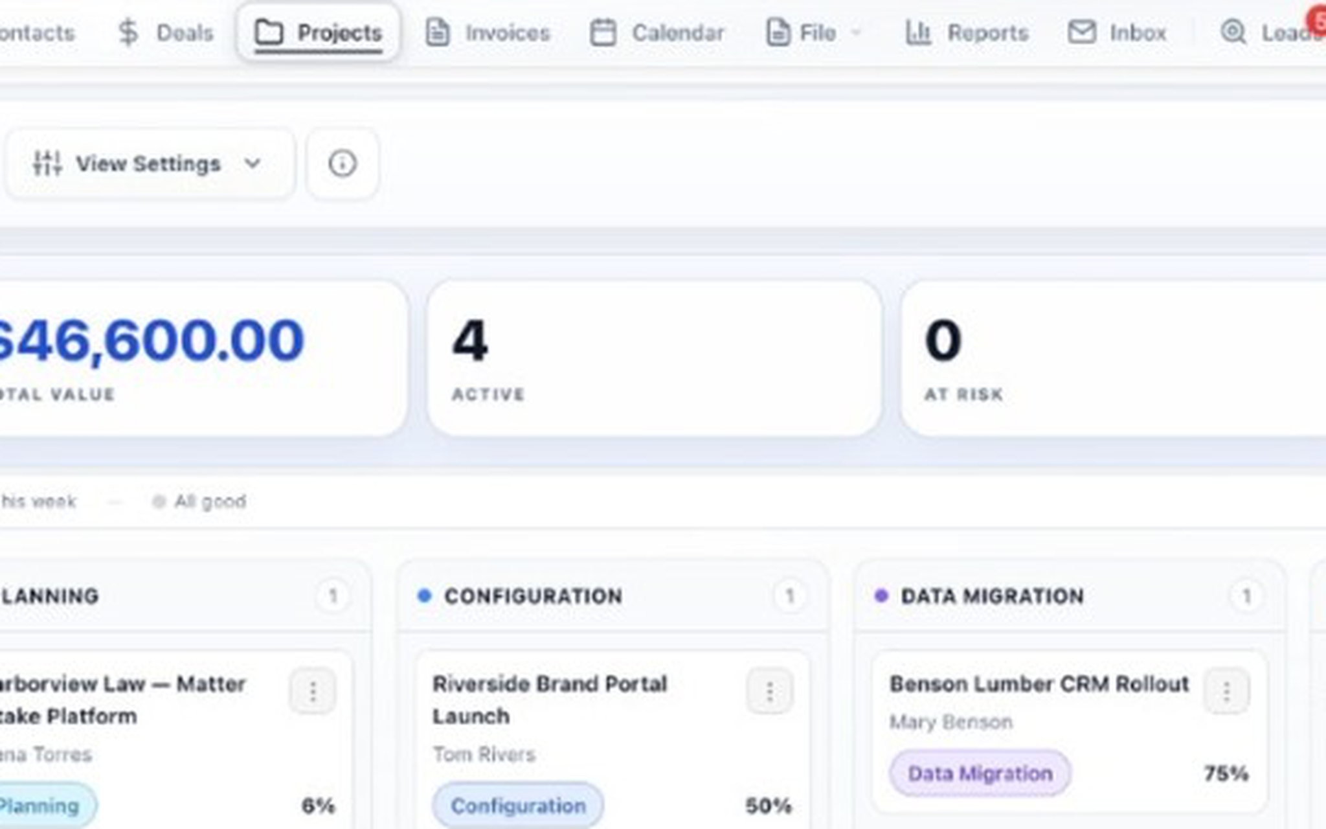Click the Reports bar chart icon
This screenshot has height=829, width=1326.
pyautogui.click(x=918, y=32)
